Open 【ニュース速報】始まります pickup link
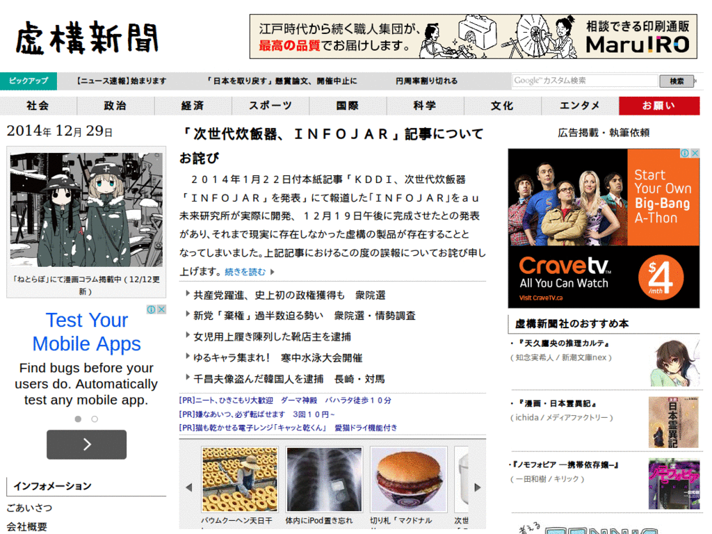 tap(121, 81)
